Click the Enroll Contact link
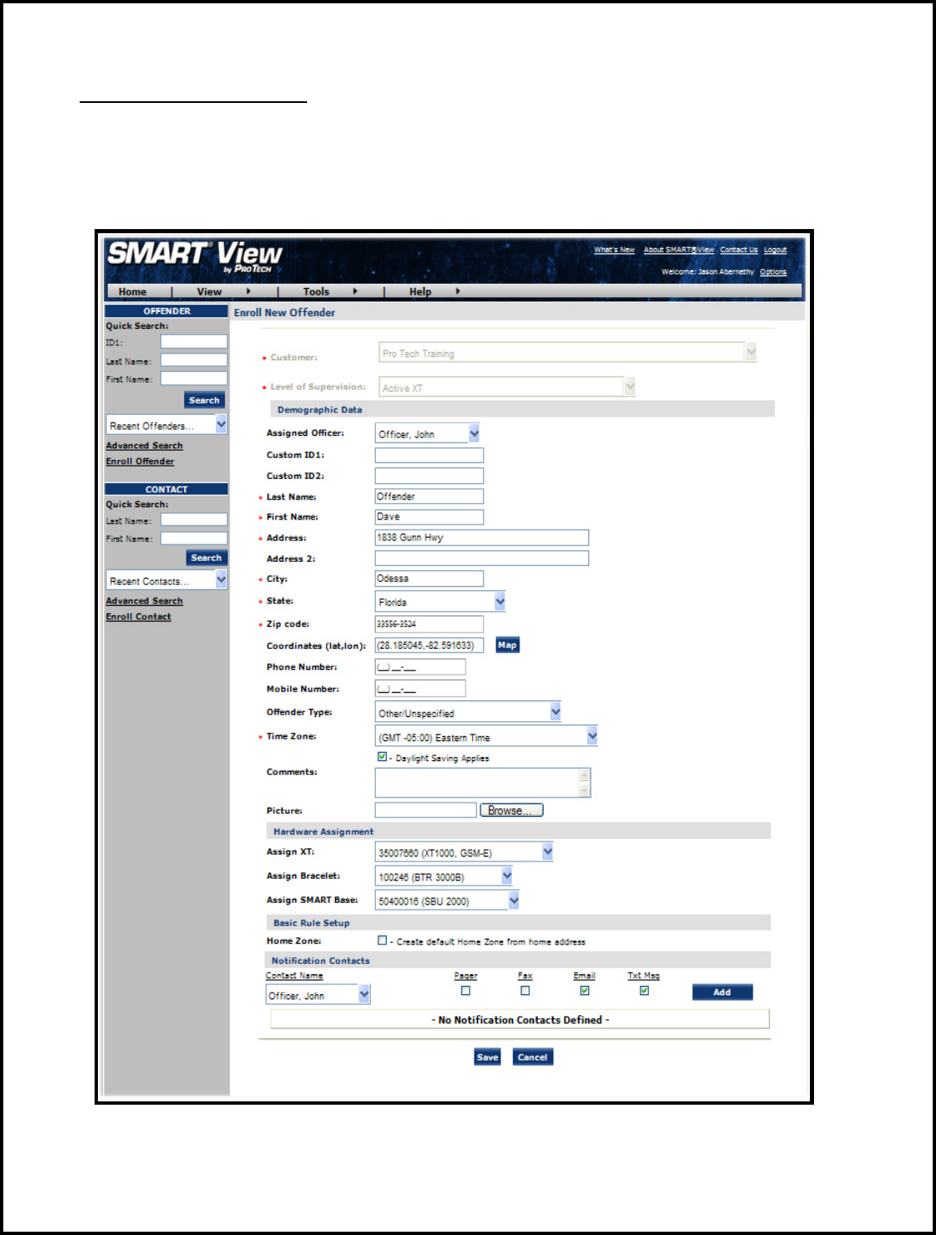This screenshot has height=1235, width=936. 139,617
